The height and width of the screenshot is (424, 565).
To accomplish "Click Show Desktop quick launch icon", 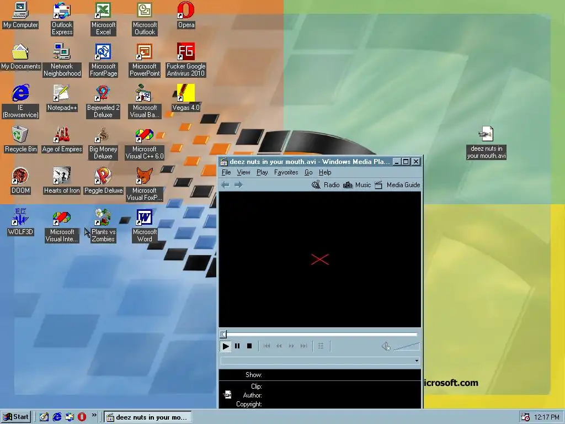I will point(44,417).
